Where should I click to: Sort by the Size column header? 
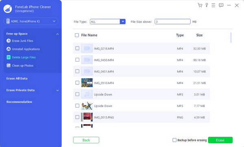(199, 35)
